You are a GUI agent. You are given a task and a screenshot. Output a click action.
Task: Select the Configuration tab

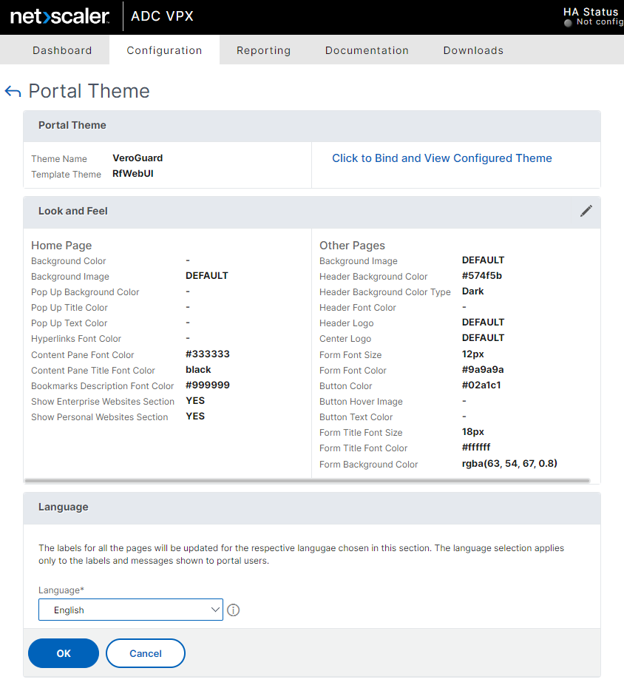pos(164,50)
